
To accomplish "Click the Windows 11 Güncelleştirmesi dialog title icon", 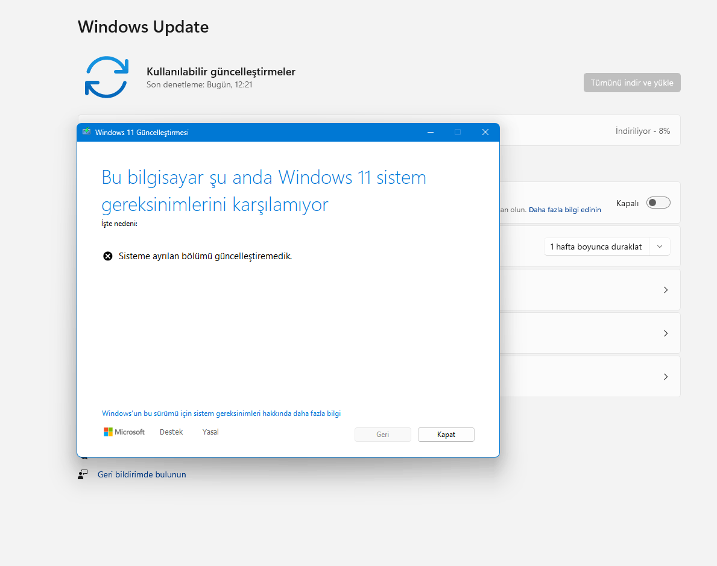I will click(86, 132).
